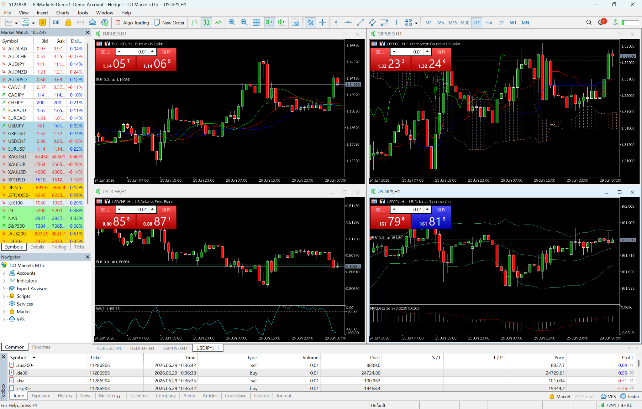Open the Charts menu
The image size is (642, 409).
pyautogui.click(x=62, y=13)
